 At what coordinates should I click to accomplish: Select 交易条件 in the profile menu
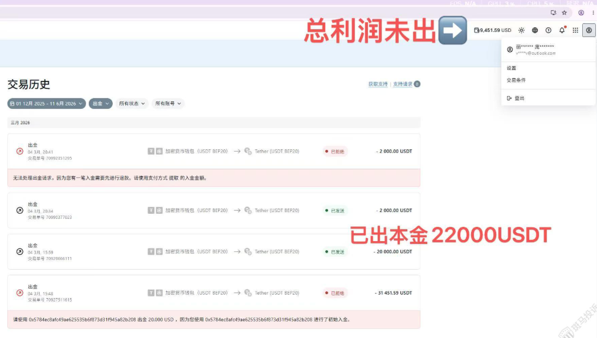click(516, 80)
